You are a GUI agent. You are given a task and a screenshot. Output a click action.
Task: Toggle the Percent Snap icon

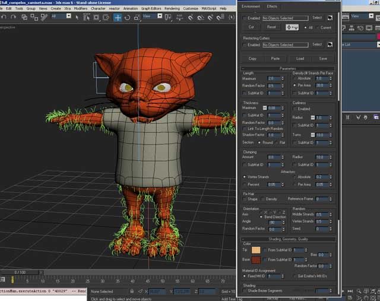coord(210,17)
